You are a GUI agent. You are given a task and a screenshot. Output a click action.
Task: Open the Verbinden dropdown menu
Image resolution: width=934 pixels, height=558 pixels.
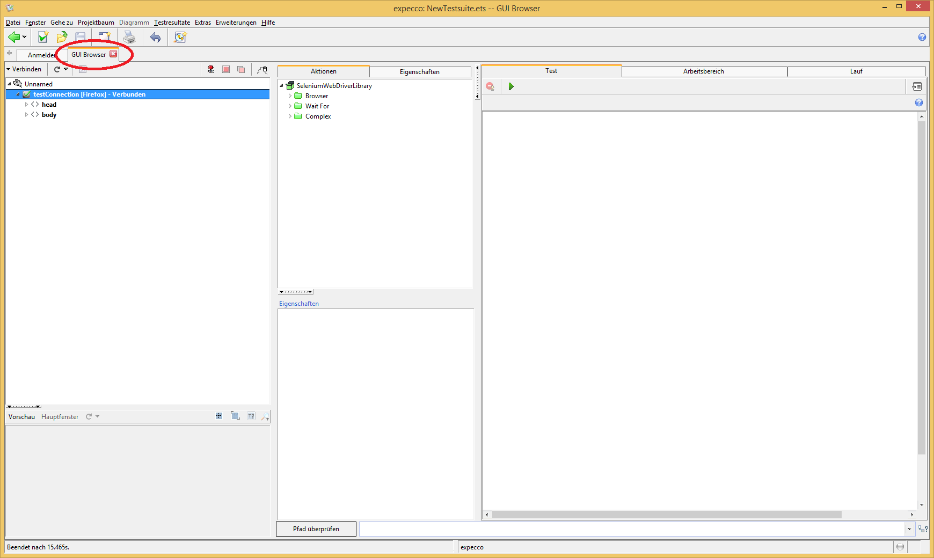point(24,69)
